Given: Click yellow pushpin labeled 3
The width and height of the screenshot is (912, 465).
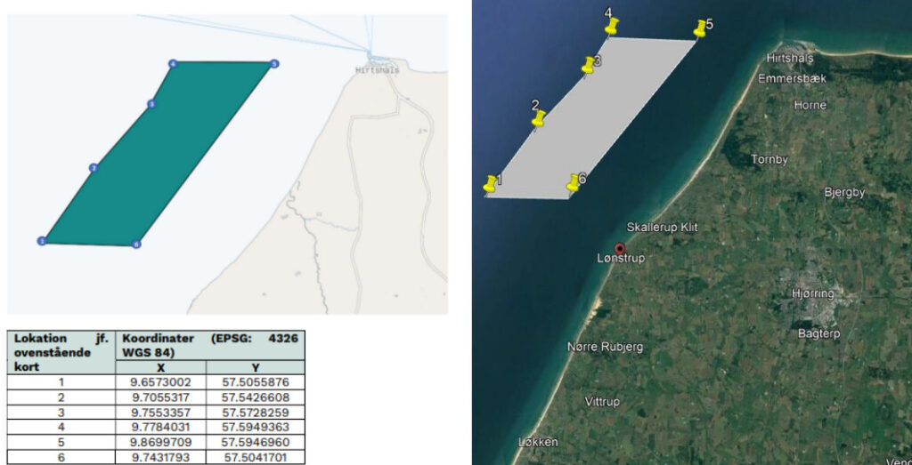Looking at the screenshot, I should pos(588,65).
